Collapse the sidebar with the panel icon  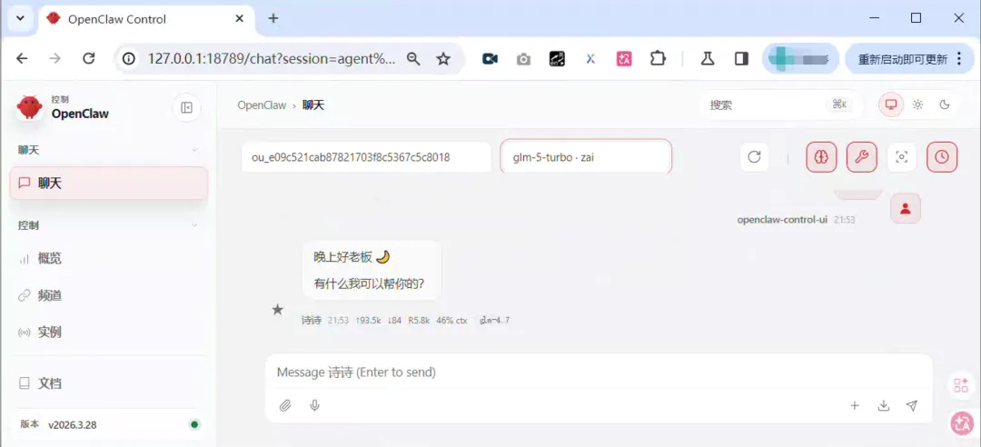point(186,108)
